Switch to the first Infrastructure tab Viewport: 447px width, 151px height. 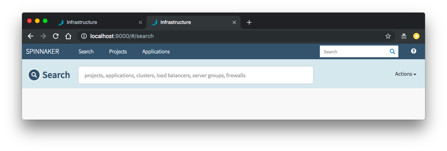click(x=99, y=22)
